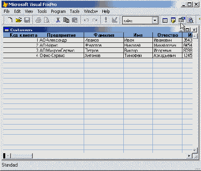Open the Command Window toolbar icon
The image size is (201, 171).
(165, 21)
